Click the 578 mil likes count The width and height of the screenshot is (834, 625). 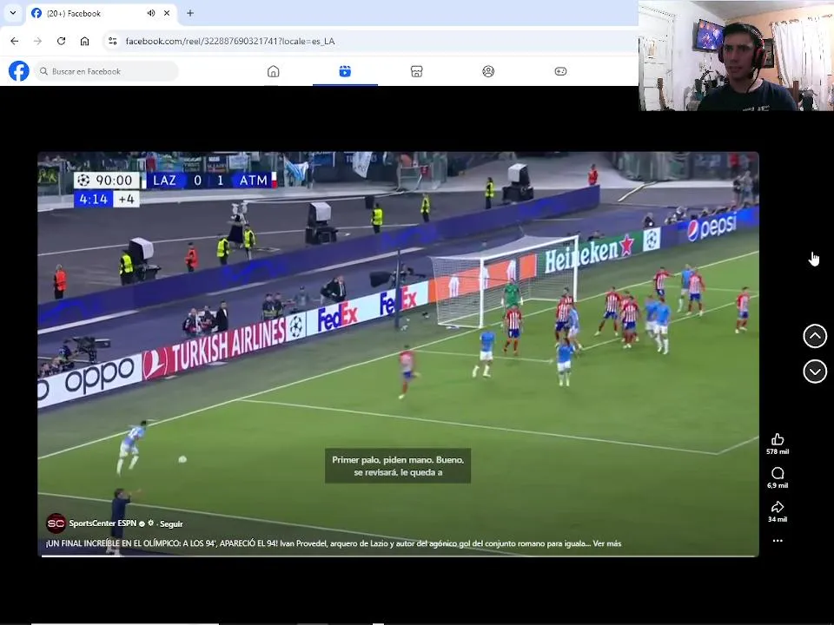[777, 451]
